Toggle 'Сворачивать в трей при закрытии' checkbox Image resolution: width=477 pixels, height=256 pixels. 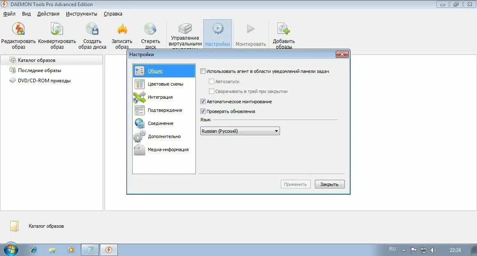211,91
